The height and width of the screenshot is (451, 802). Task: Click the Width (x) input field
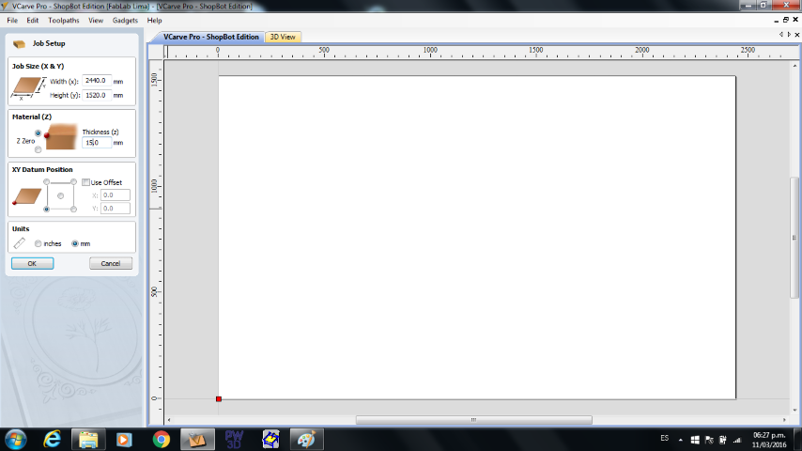pos(97,81)
